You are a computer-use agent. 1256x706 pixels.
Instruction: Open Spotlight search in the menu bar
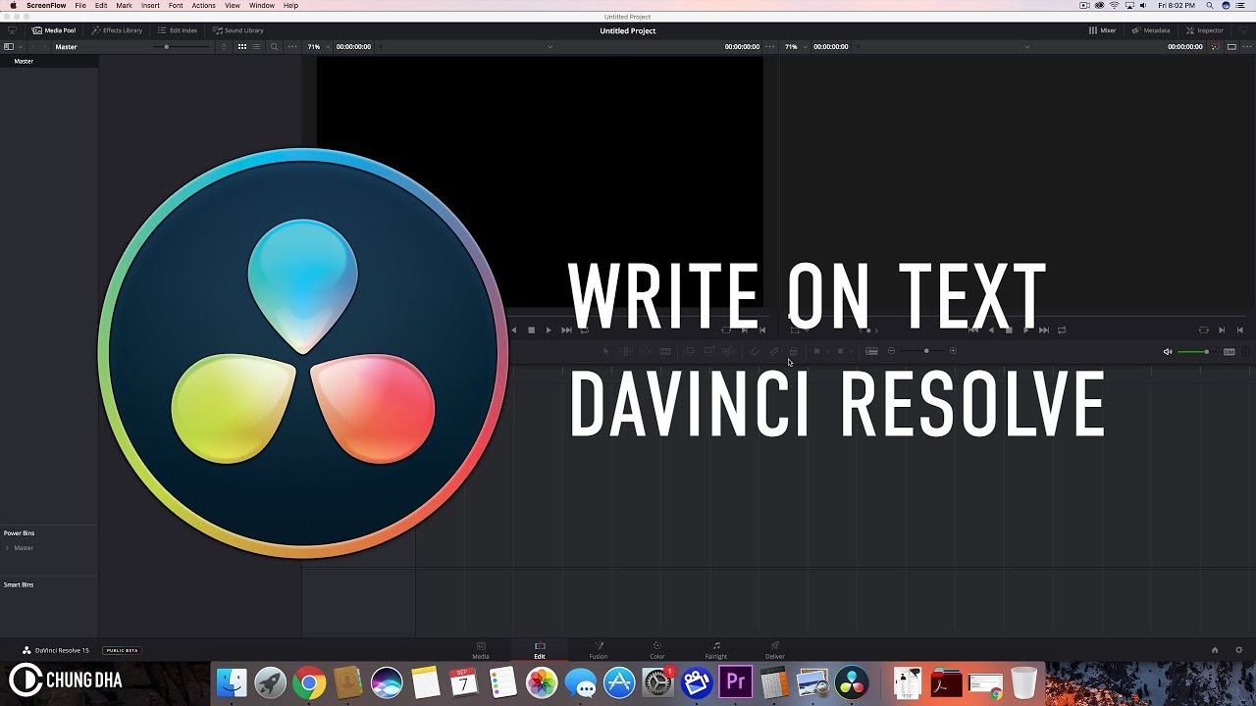click(x=1209, y=5)
